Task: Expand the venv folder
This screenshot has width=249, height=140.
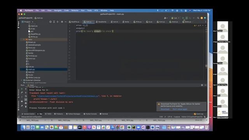Action: coord(24,39)
